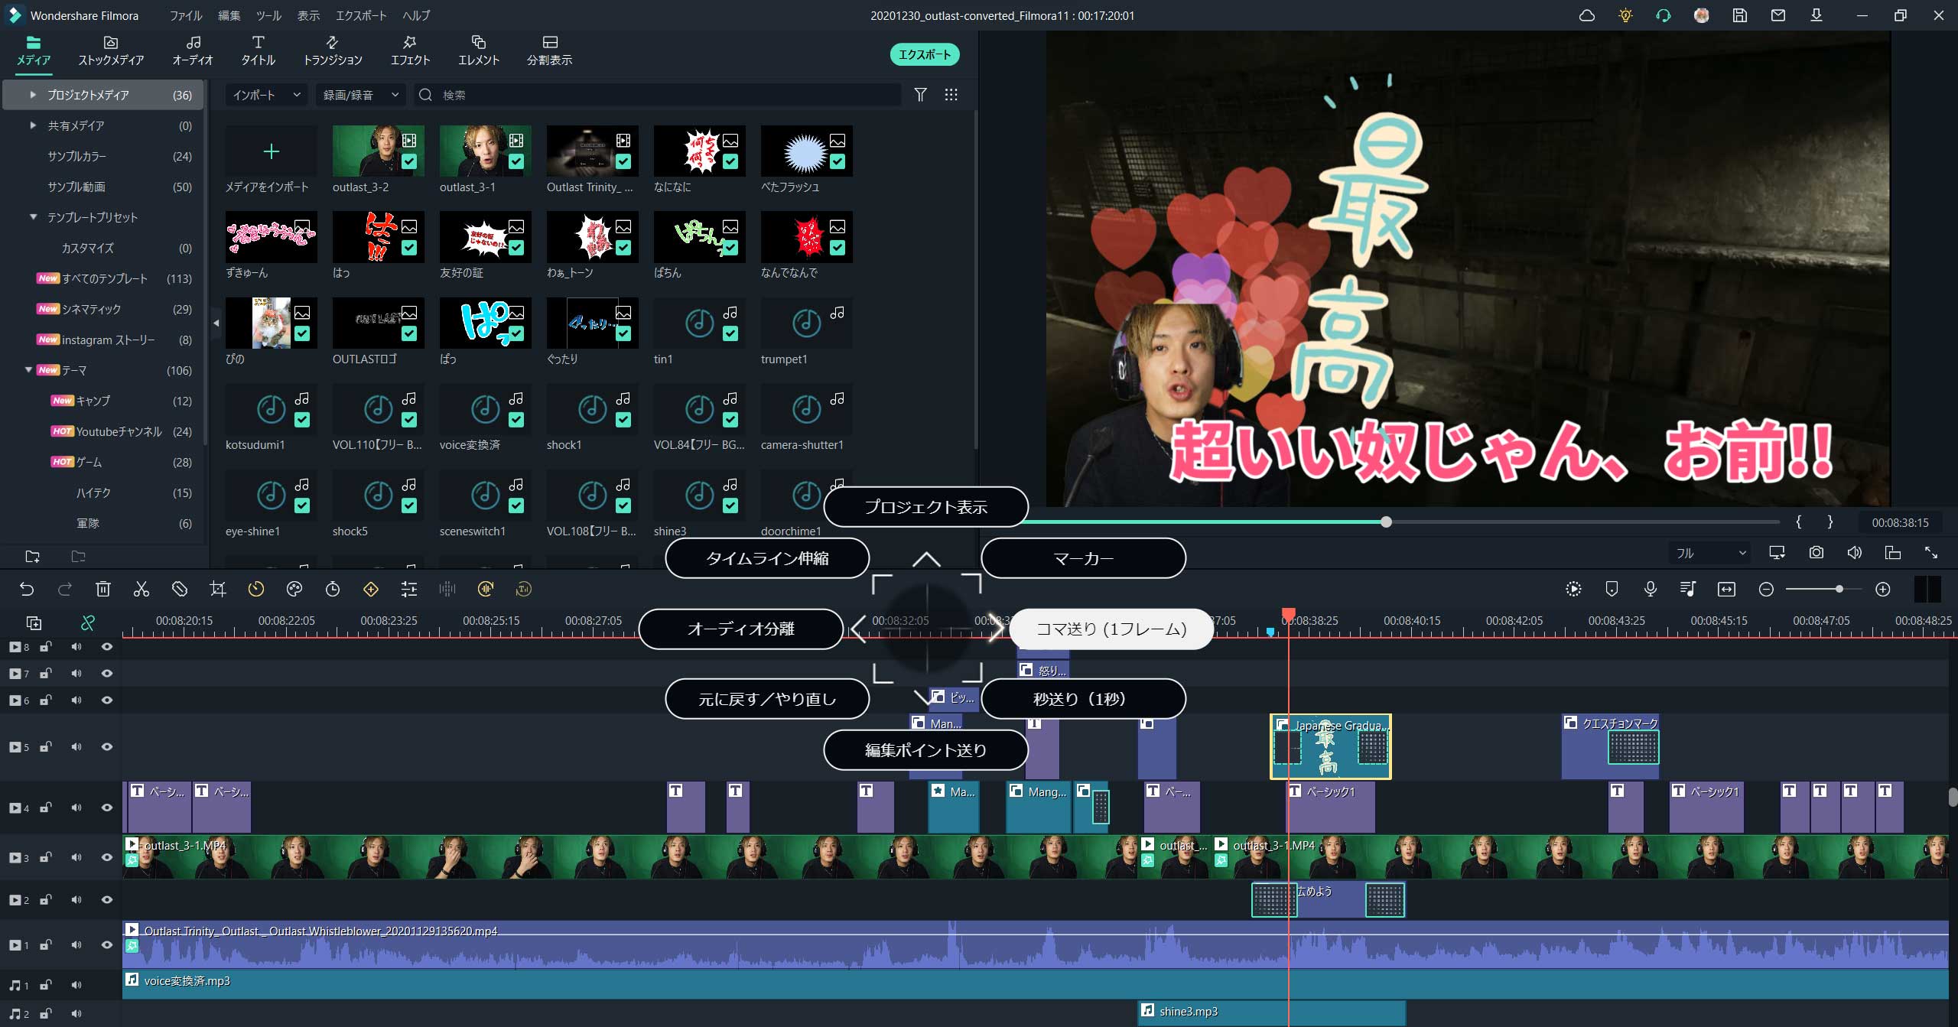Click the タイムライン伸縮 overlay button

(767, 558)
